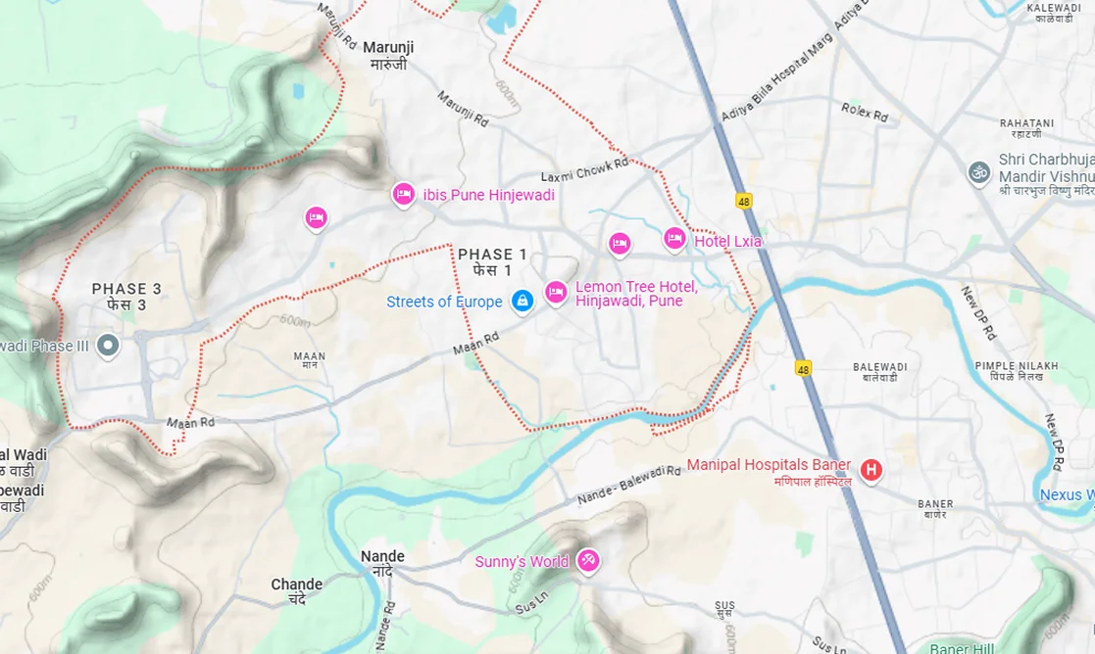This screenshot has height=654, width=1095.
Task: Select hotel pin left of Hotel Lxia
Action: [619, 245]
